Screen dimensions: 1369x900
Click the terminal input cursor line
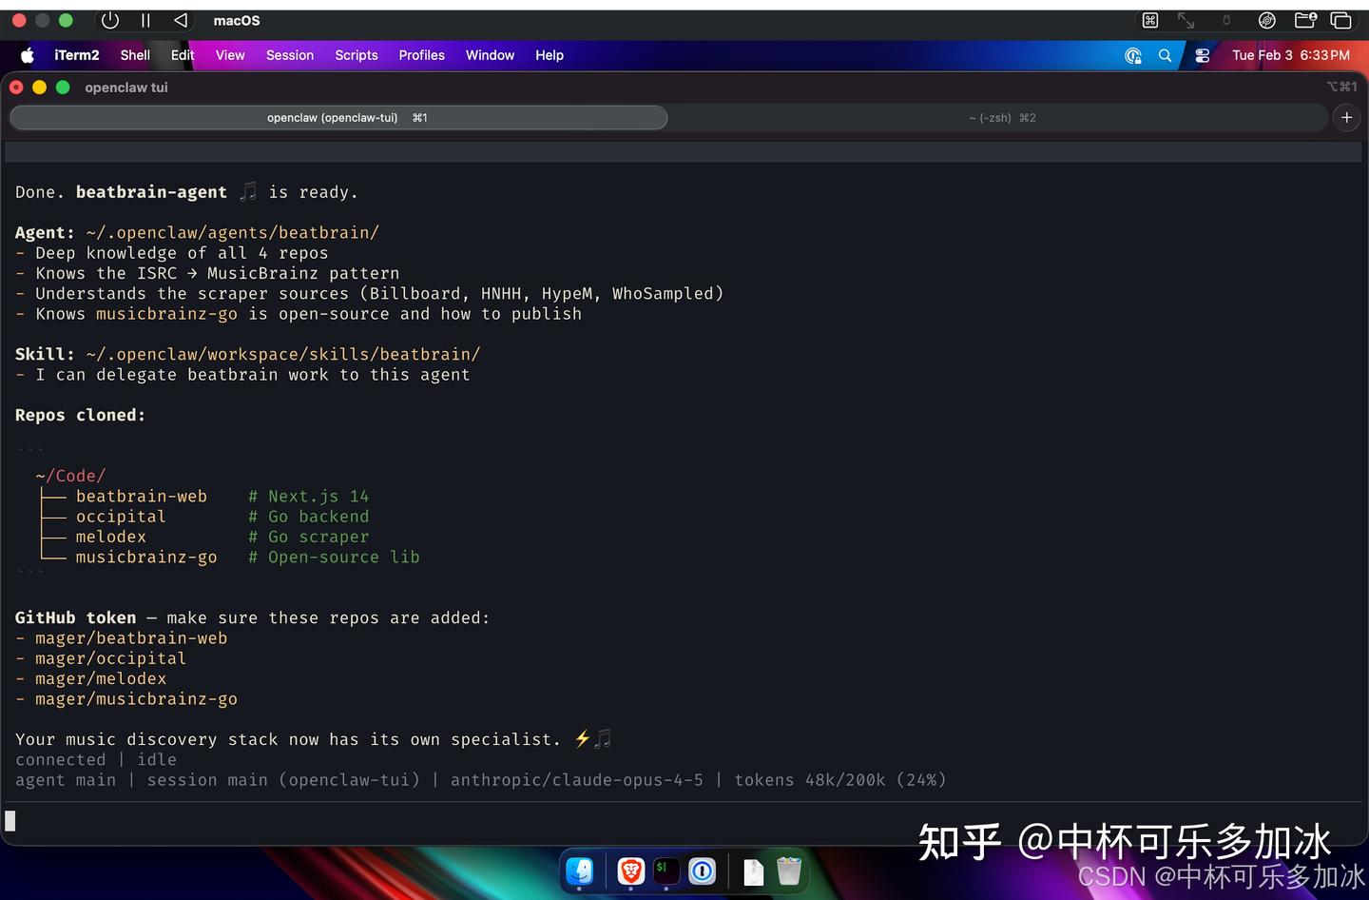[684, 821]
